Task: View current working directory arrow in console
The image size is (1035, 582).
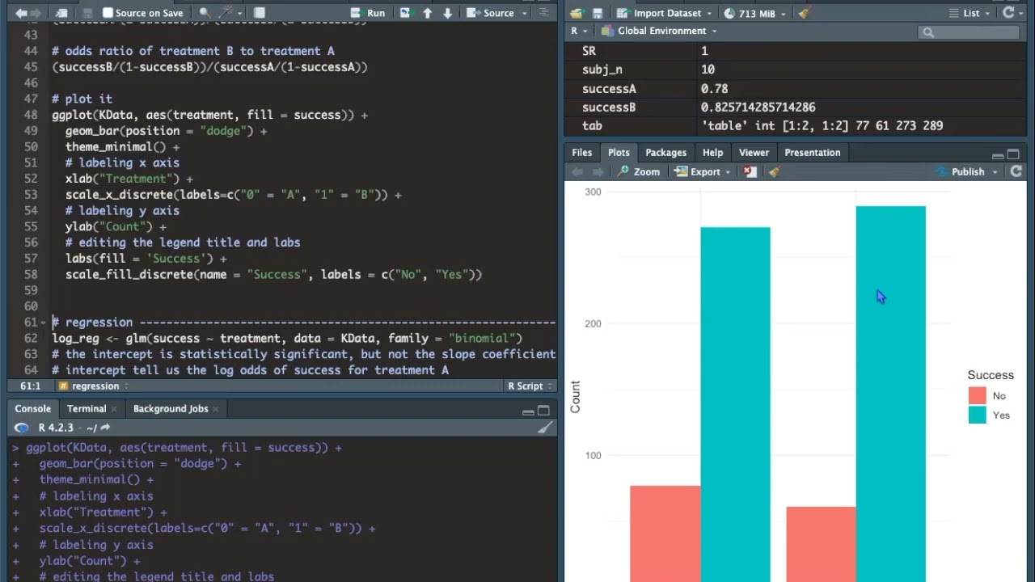Action: 106,428
